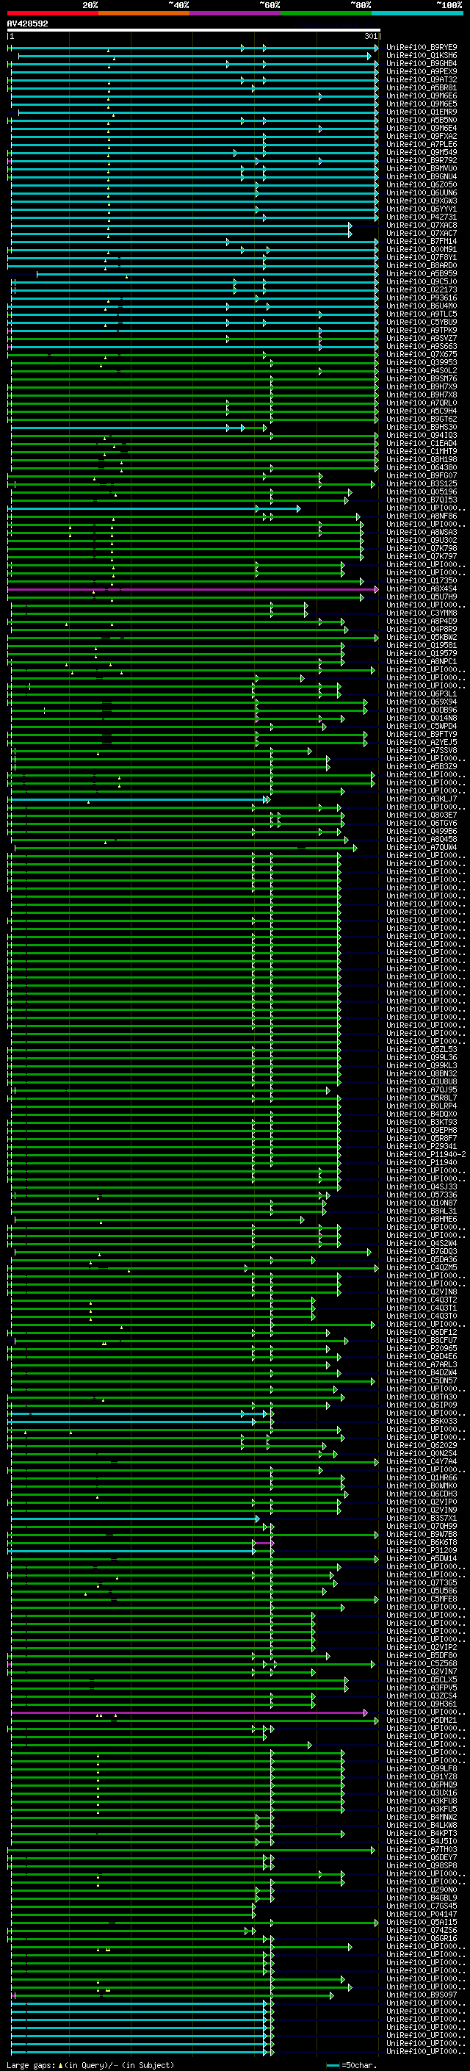Click the UniRef100_Q9AT32 label

pos(422,79)
